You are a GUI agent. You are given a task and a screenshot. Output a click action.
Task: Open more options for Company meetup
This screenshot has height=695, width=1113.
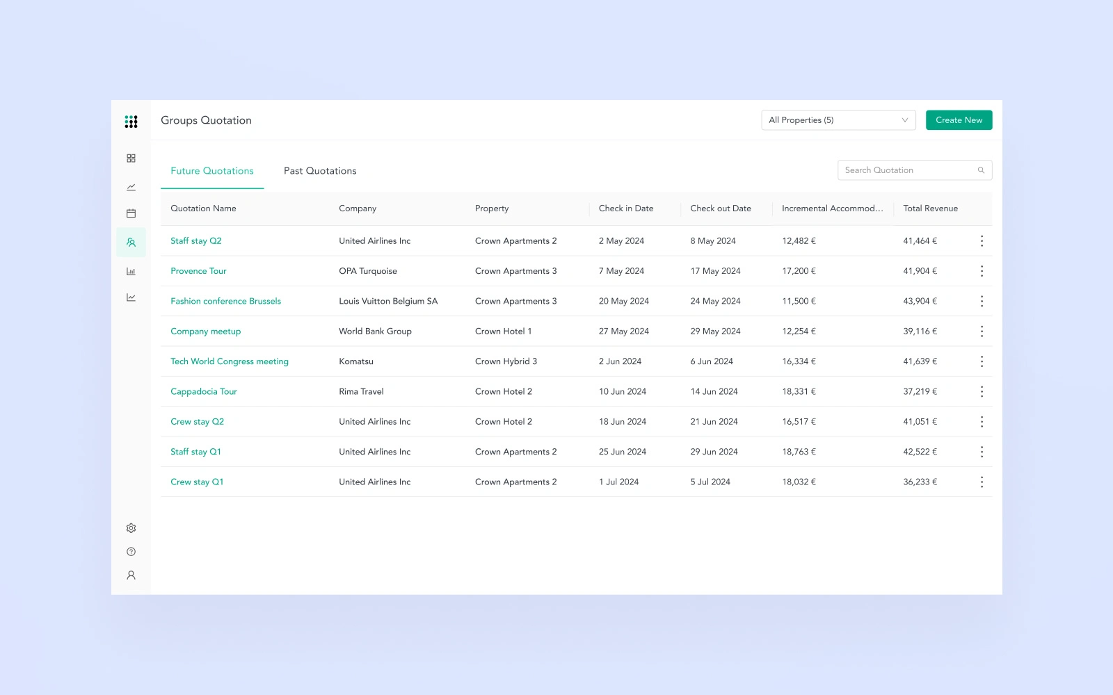click(x=982, y=332)
